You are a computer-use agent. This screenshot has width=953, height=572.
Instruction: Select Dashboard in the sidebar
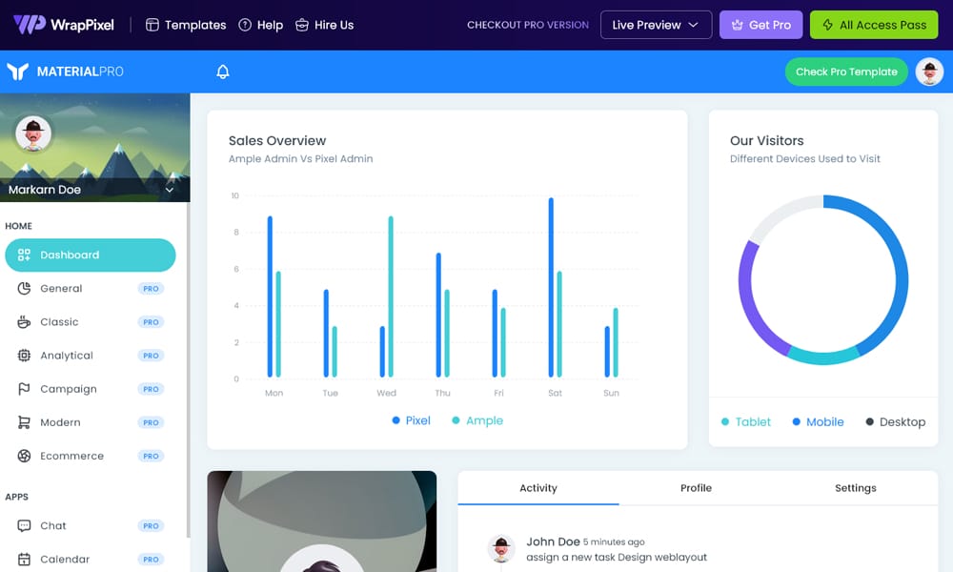(x=90, y=255)
